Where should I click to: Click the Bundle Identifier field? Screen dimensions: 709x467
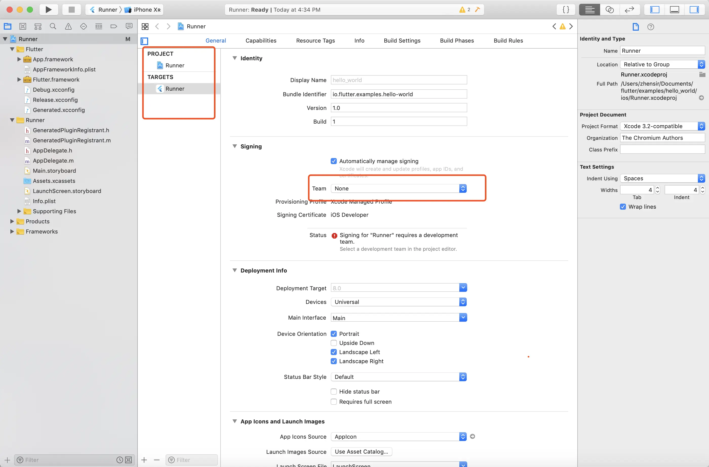tap(399, 94)
